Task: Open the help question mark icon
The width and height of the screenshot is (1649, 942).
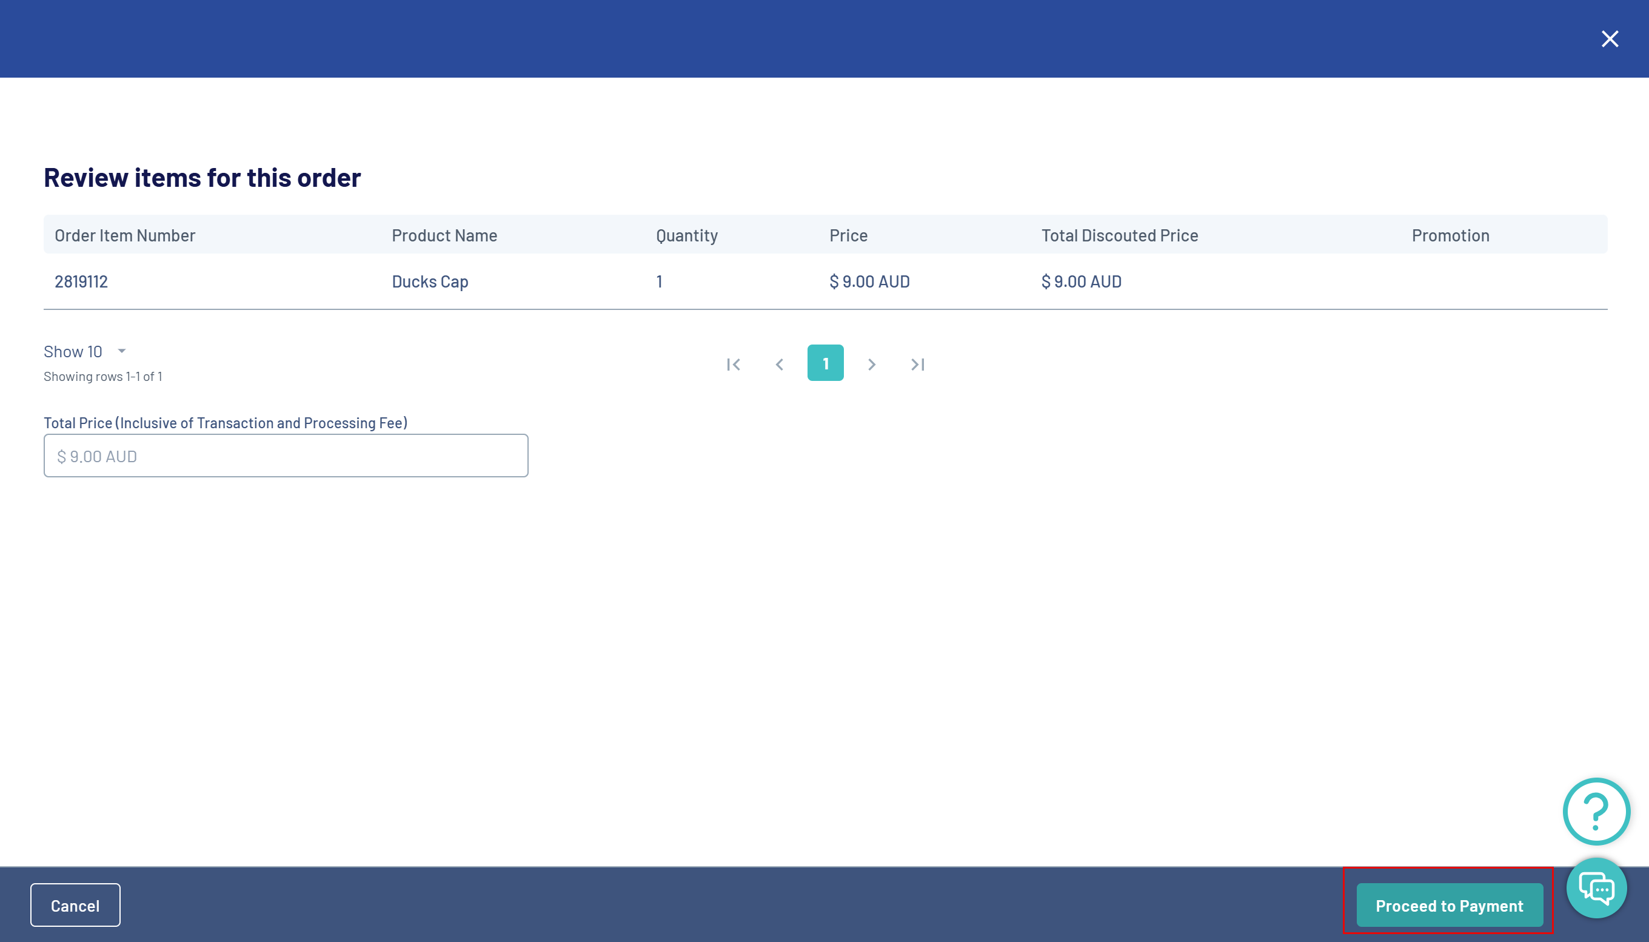Action: (x=1595, y=810)
